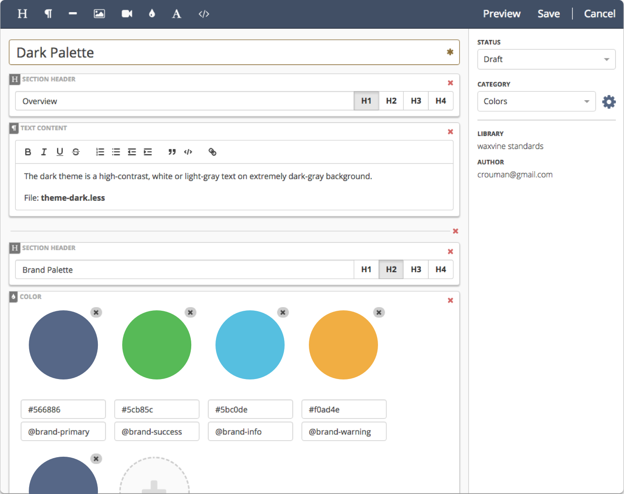Preview the Dark Palette page

[501, 14]
